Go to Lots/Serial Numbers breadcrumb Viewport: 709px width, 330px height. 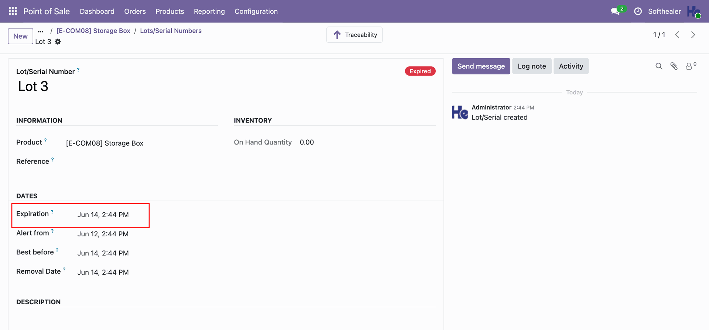coord(171,31)
